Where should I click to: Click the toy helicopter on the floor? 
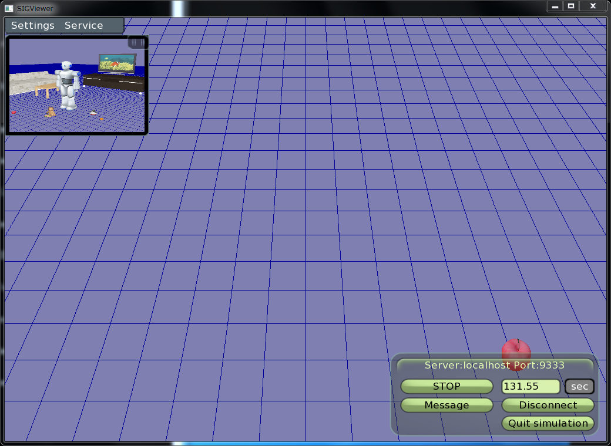93,112
